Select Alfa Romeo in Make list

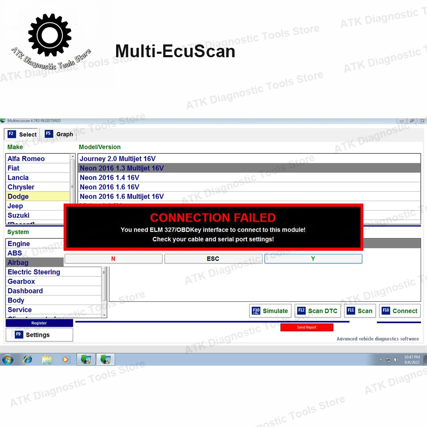point(38,159)
